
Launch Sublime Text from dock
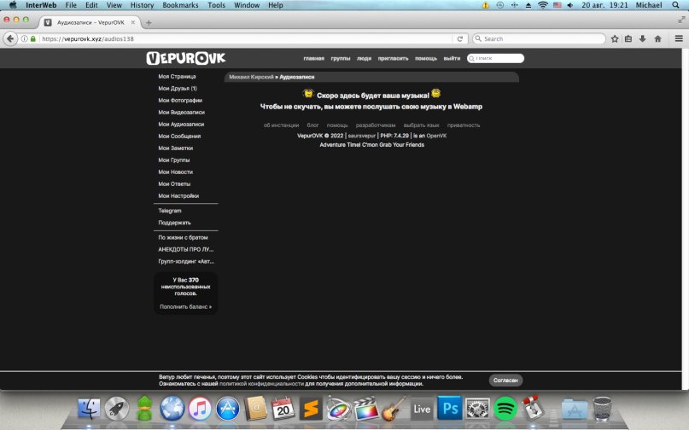311,409
